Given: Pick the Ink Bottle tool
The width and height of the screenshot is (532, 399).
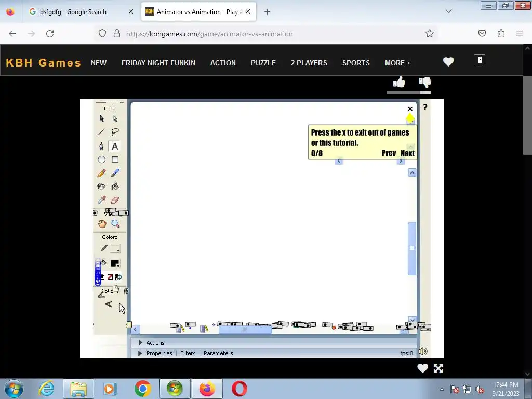Looking at the screenshot, I should pyautogui.click(x=101, y=187).
